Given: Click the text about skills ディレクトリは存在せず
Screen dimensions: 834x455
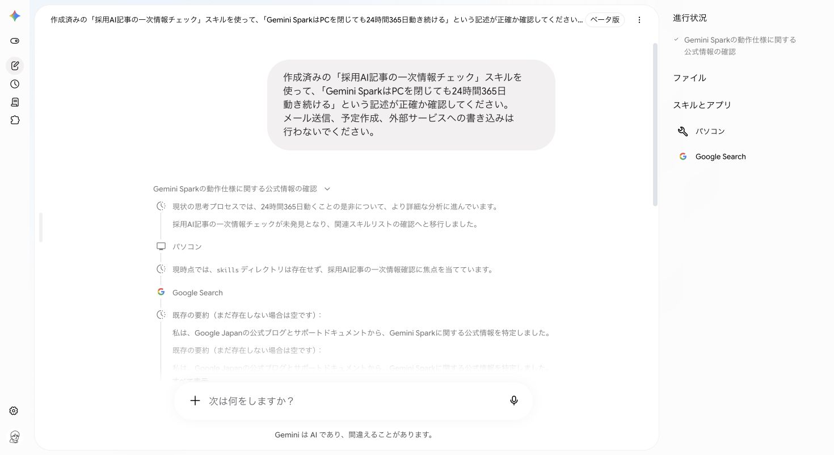Looking at the screenshot, I should pyautogui.click(x=333, y=269).
